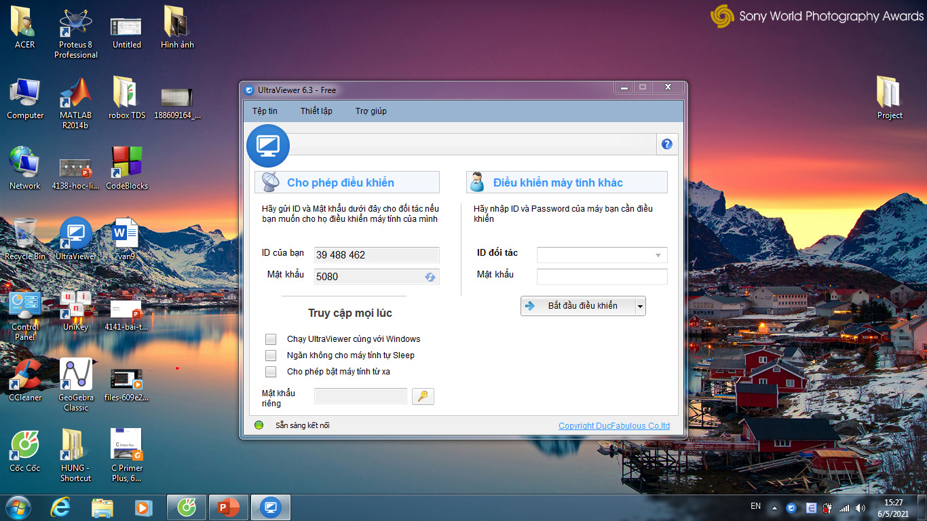Select the van9 Word document icon
The image size is (927, 521).
point(127,239)
